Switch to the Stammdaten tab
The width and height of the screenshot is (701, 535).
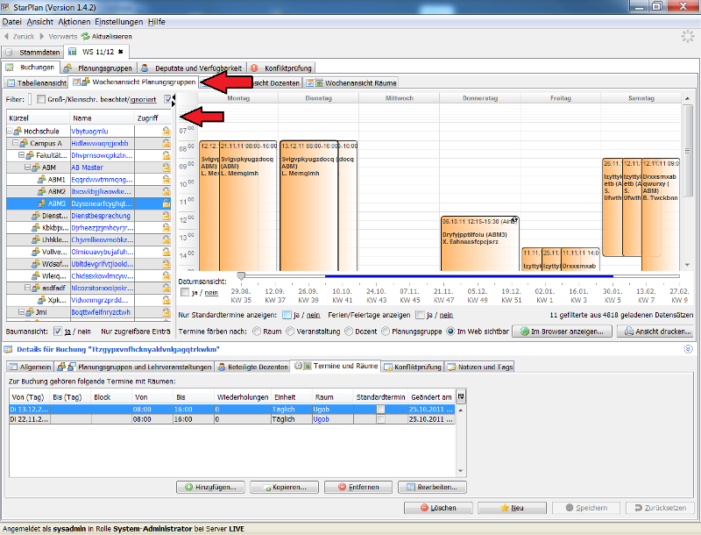(x=32, y=52)
